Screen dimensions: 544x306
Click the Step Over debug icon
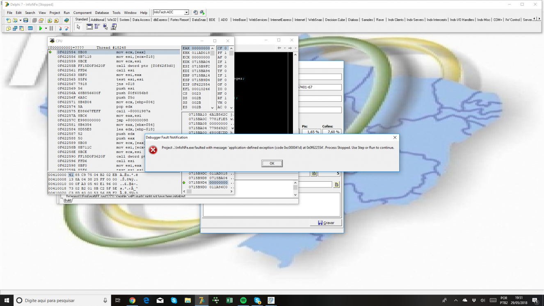point(67,28)
